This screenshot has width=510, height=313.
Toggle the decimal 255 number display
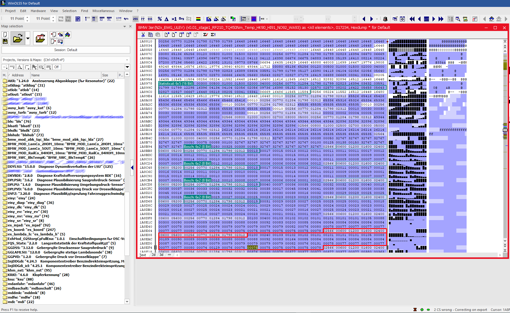[x=136, y=19]
